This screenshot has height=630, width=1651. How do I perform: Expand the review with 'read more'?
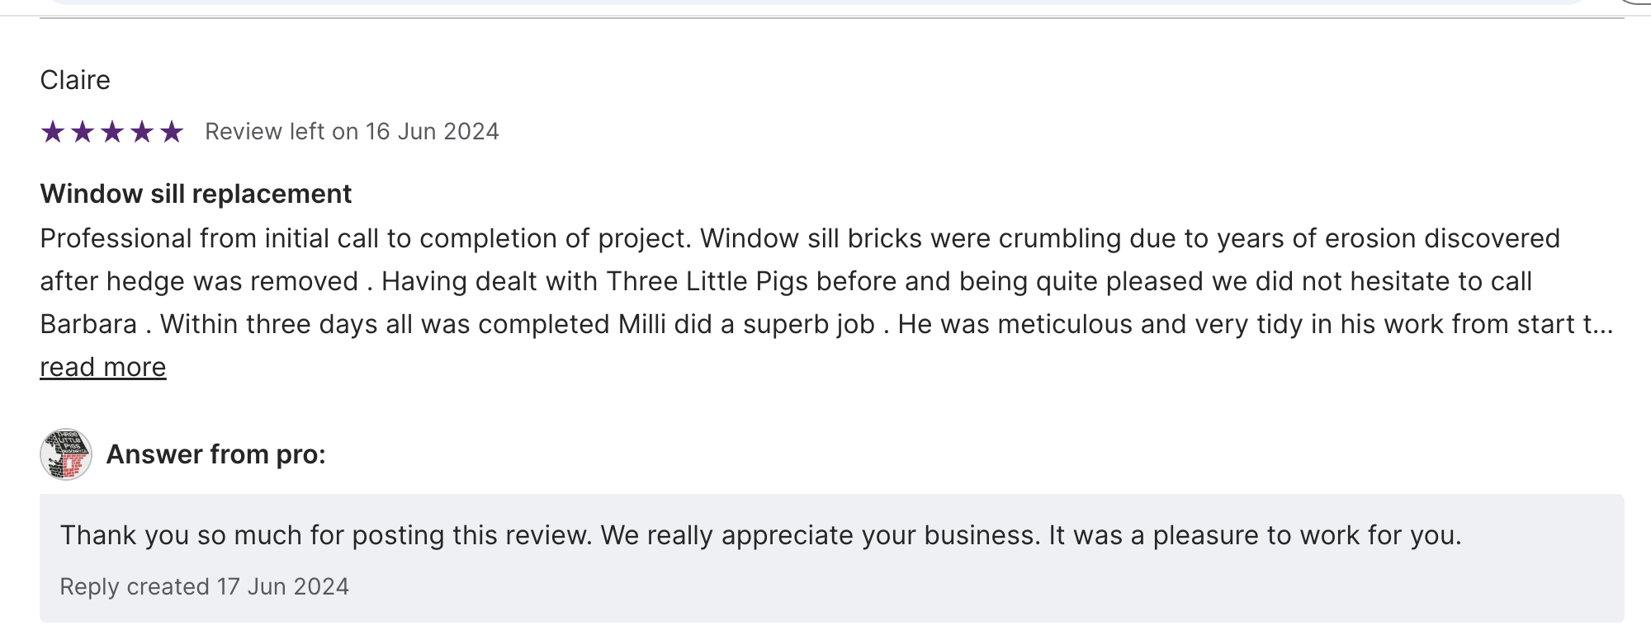click(x=103, y=367)
